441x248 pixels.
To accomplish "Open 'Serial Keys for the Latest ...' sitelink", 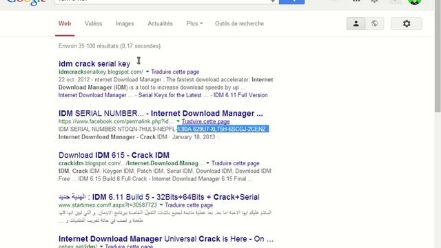I will coord(174,95).
